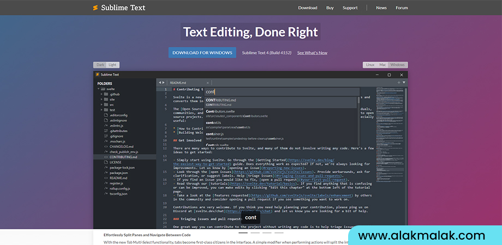
Task: Expand the test folder arrow
Action: 102,109
